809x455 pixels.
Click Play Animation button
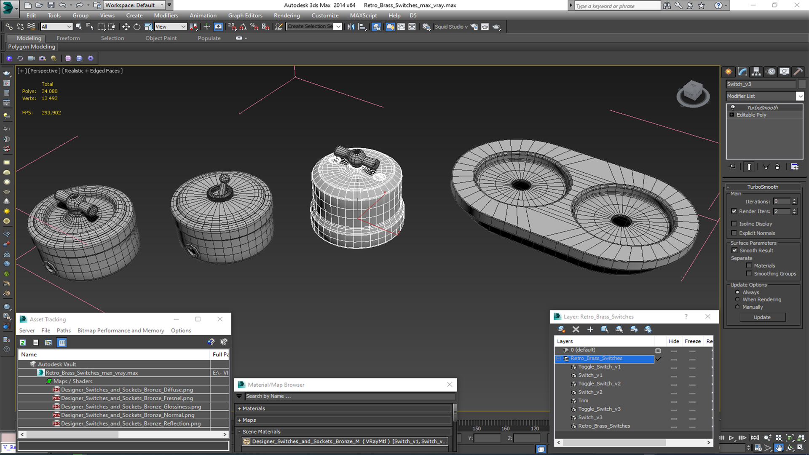731,438
